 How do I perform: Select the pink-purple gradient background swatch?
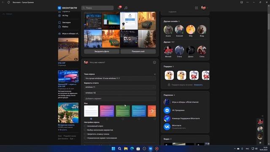(x=107, y=111)
